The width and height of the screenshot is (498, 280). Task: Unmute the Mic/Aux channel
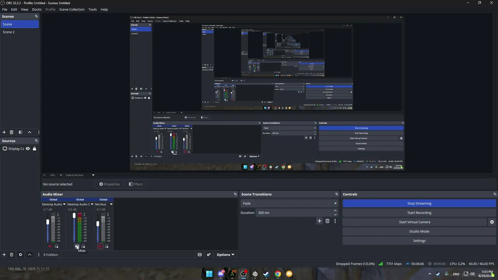click(100, 247)
